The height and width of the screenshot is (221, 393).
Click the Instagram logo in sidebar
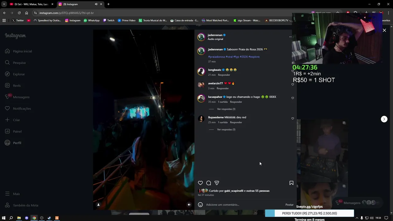15,36
